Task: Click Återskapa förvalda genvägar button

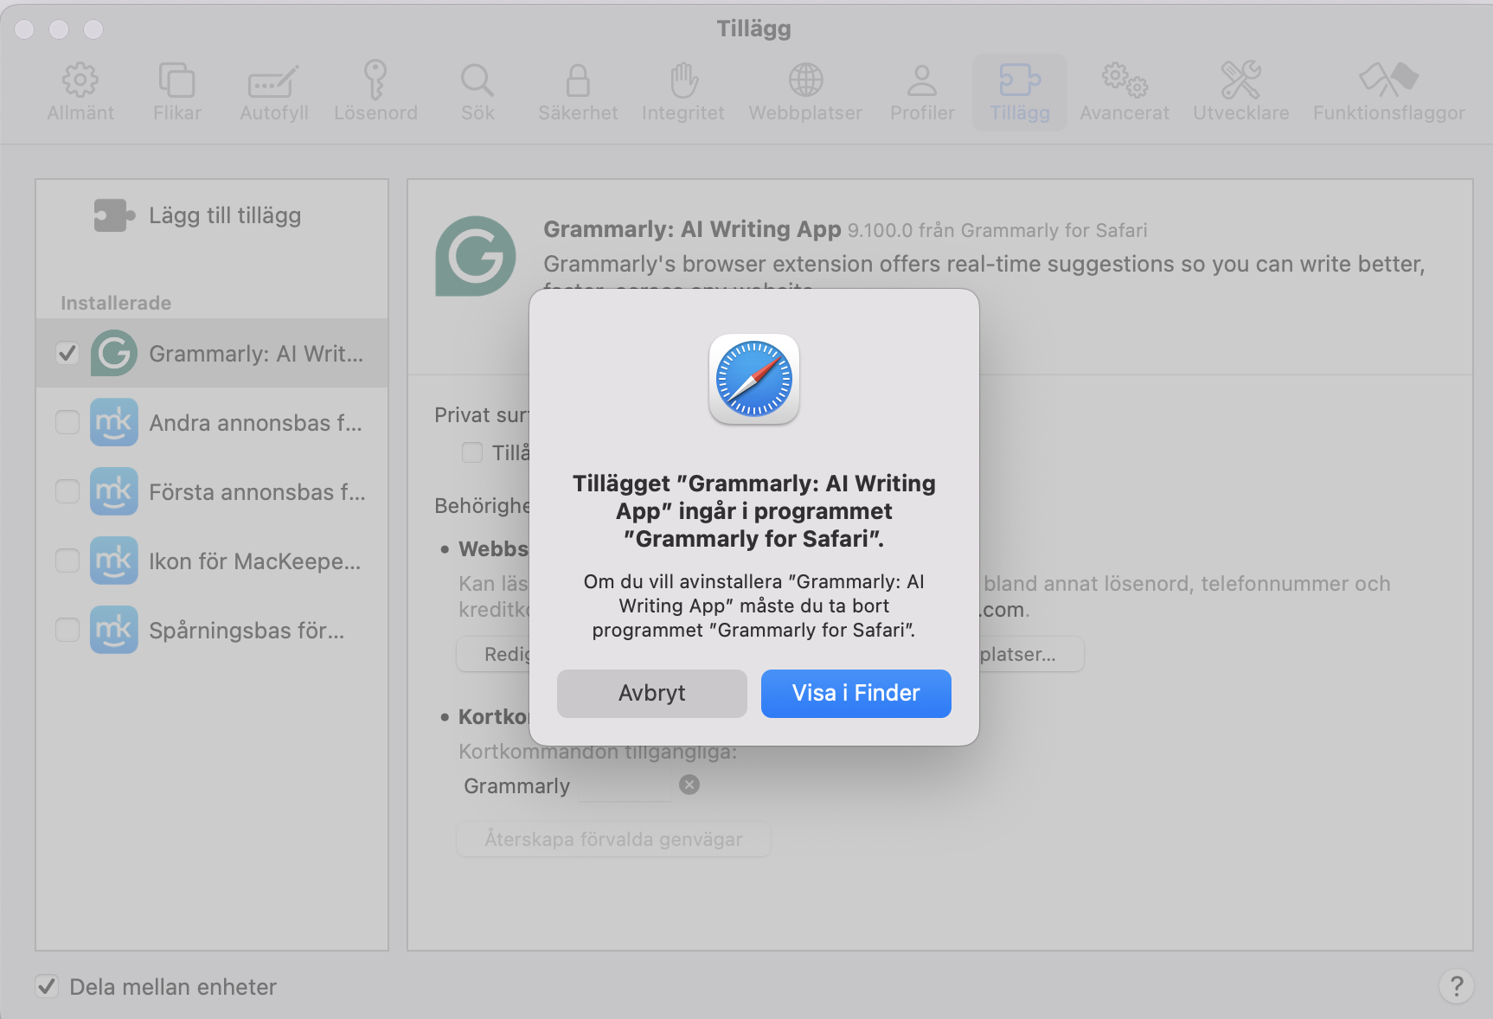Action: pyautogui.click(x=613, y=839)
